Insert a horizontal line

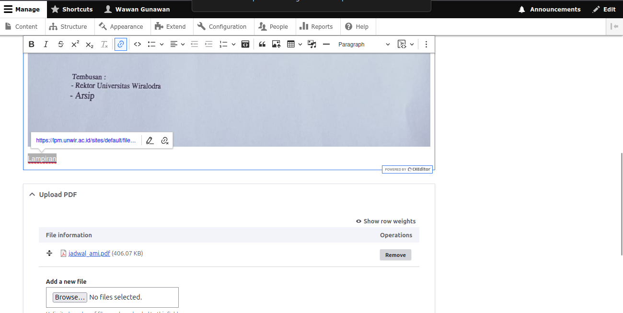pos(326,45)
